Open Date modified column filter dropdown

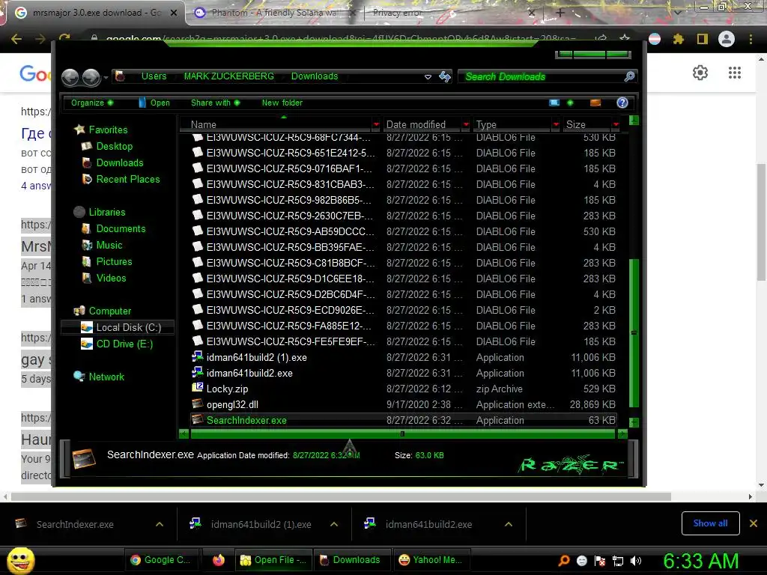466,125
